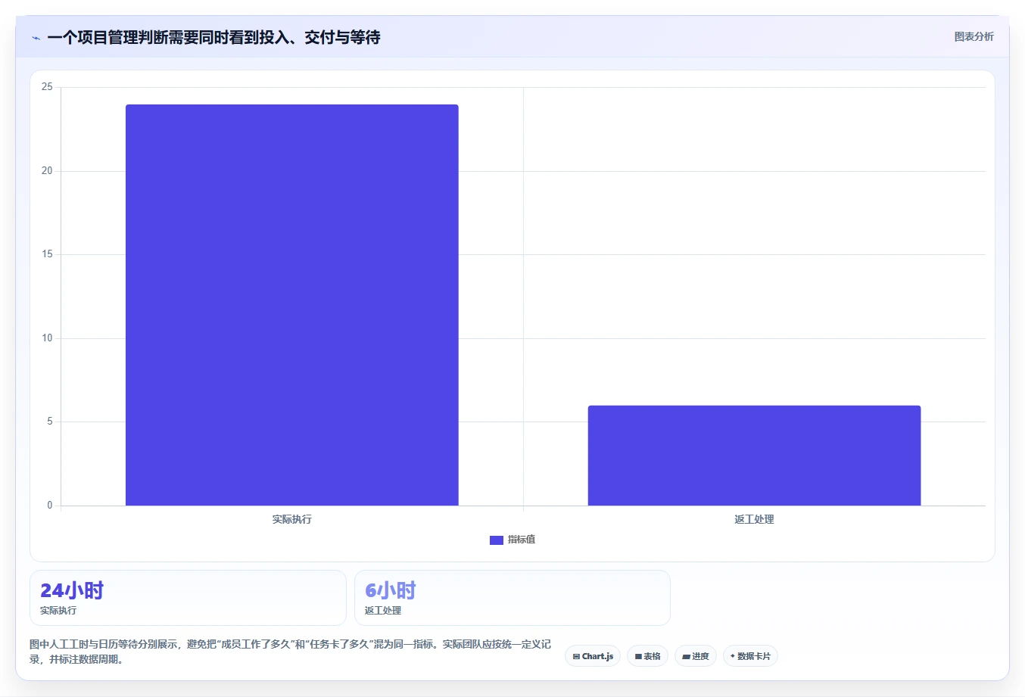
Task: Click the 数据卡片 tag chip
Action: point(750,656)
